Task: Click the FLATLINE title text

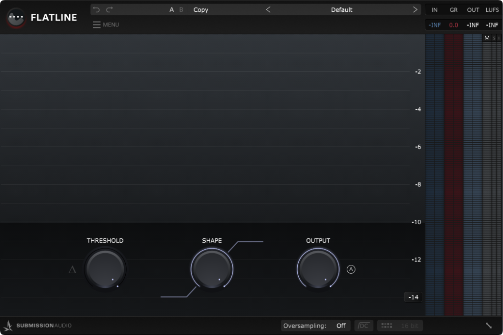Action: point(54,18)
